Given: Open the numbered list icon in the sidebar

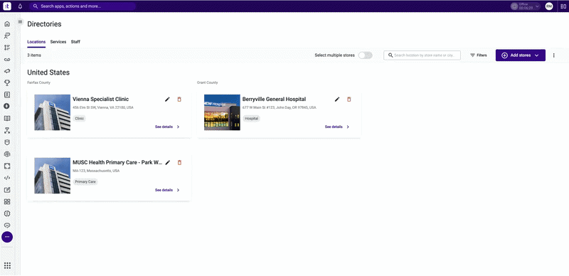Looking at the screenshot, I should click(x=7, y=48).
